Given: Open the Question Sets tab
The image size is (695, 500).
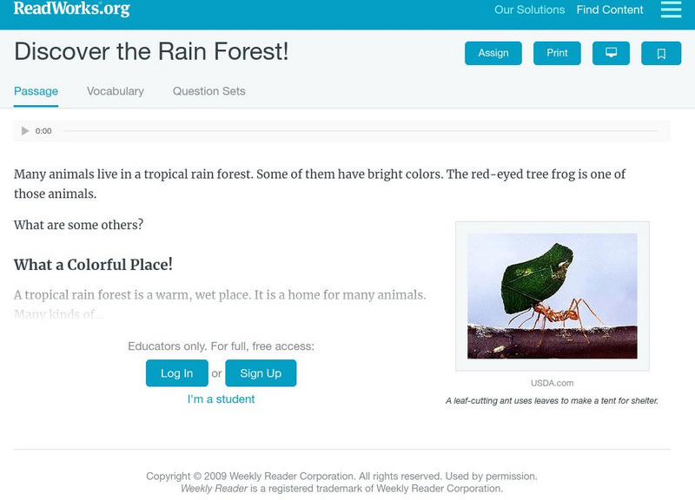Looking at the screenshot, I should [208, 91].
